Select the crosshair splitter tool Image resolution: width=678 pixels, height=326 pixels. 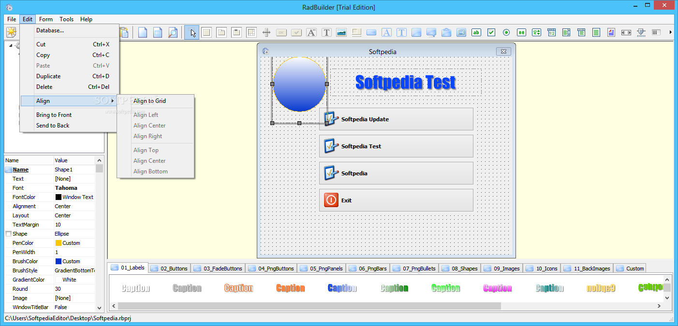(266, 32)
